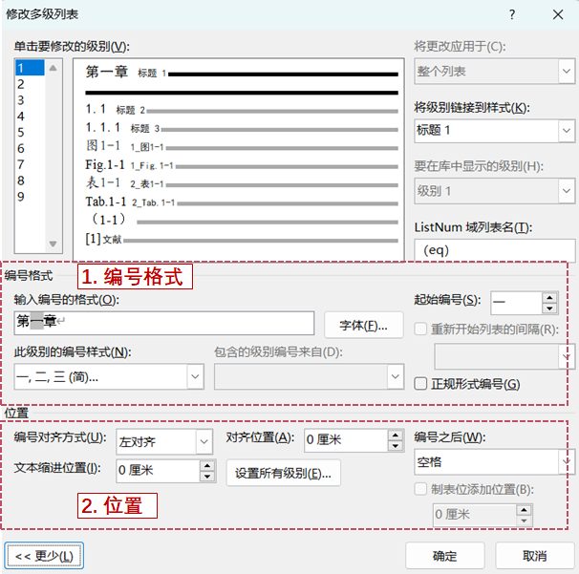Click the Fig.1-1 preview line
The image size is (579, 574).
pos(242,165)
